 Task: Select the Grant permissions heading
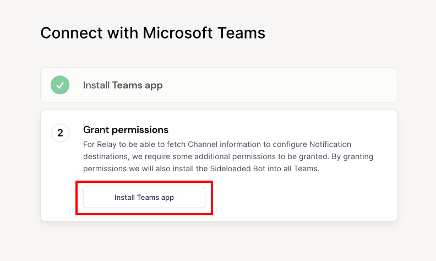point(126,129)
